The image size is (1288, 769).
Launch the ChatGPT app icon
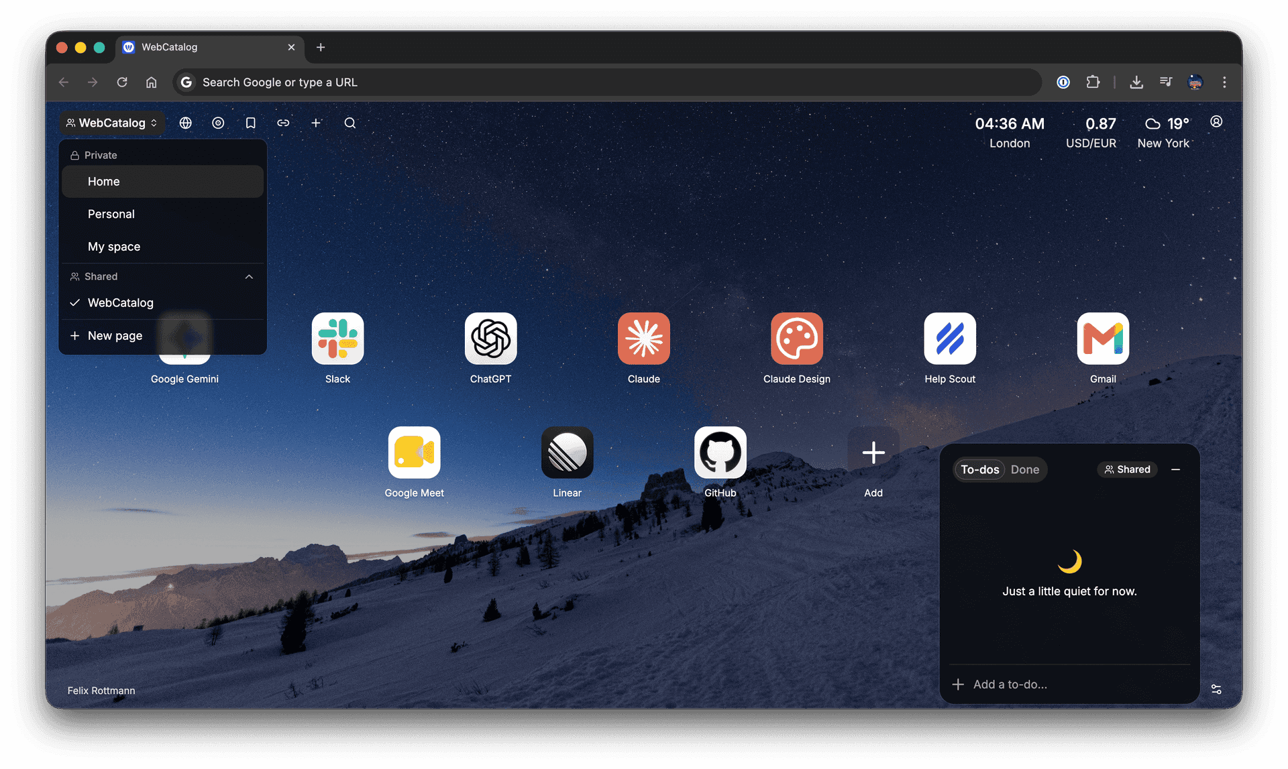pyautogui.click(x=490, y=339)
